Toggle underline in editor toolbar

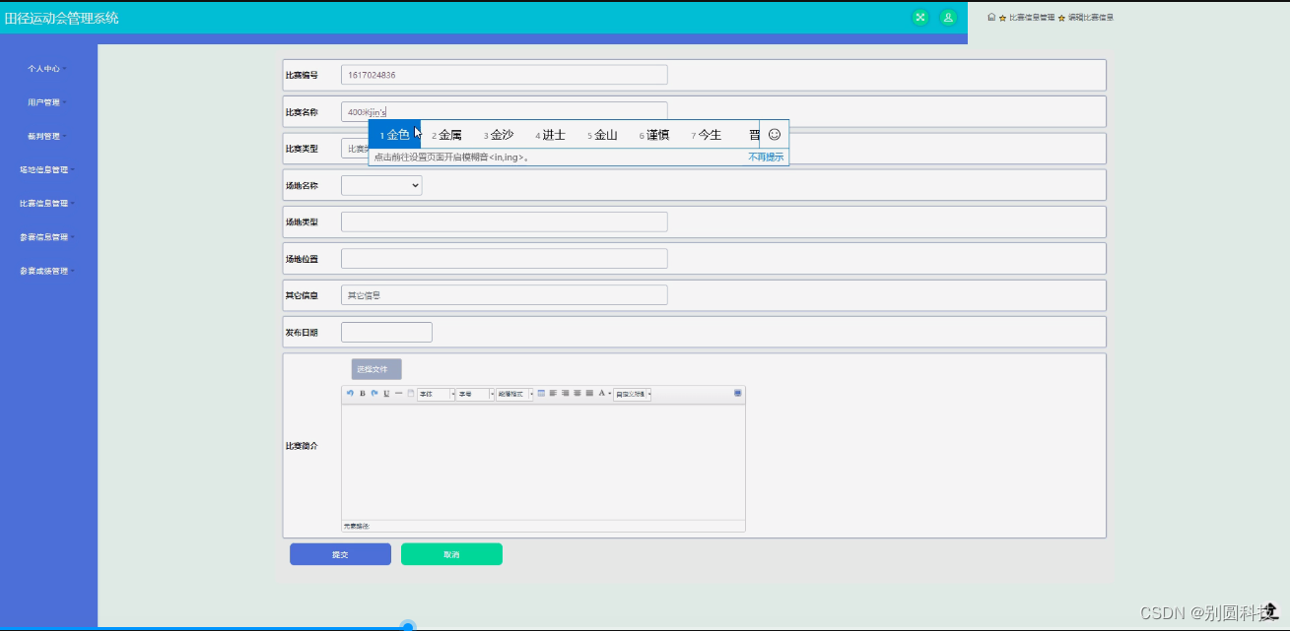pyautogui.click(x=386, y=394)
